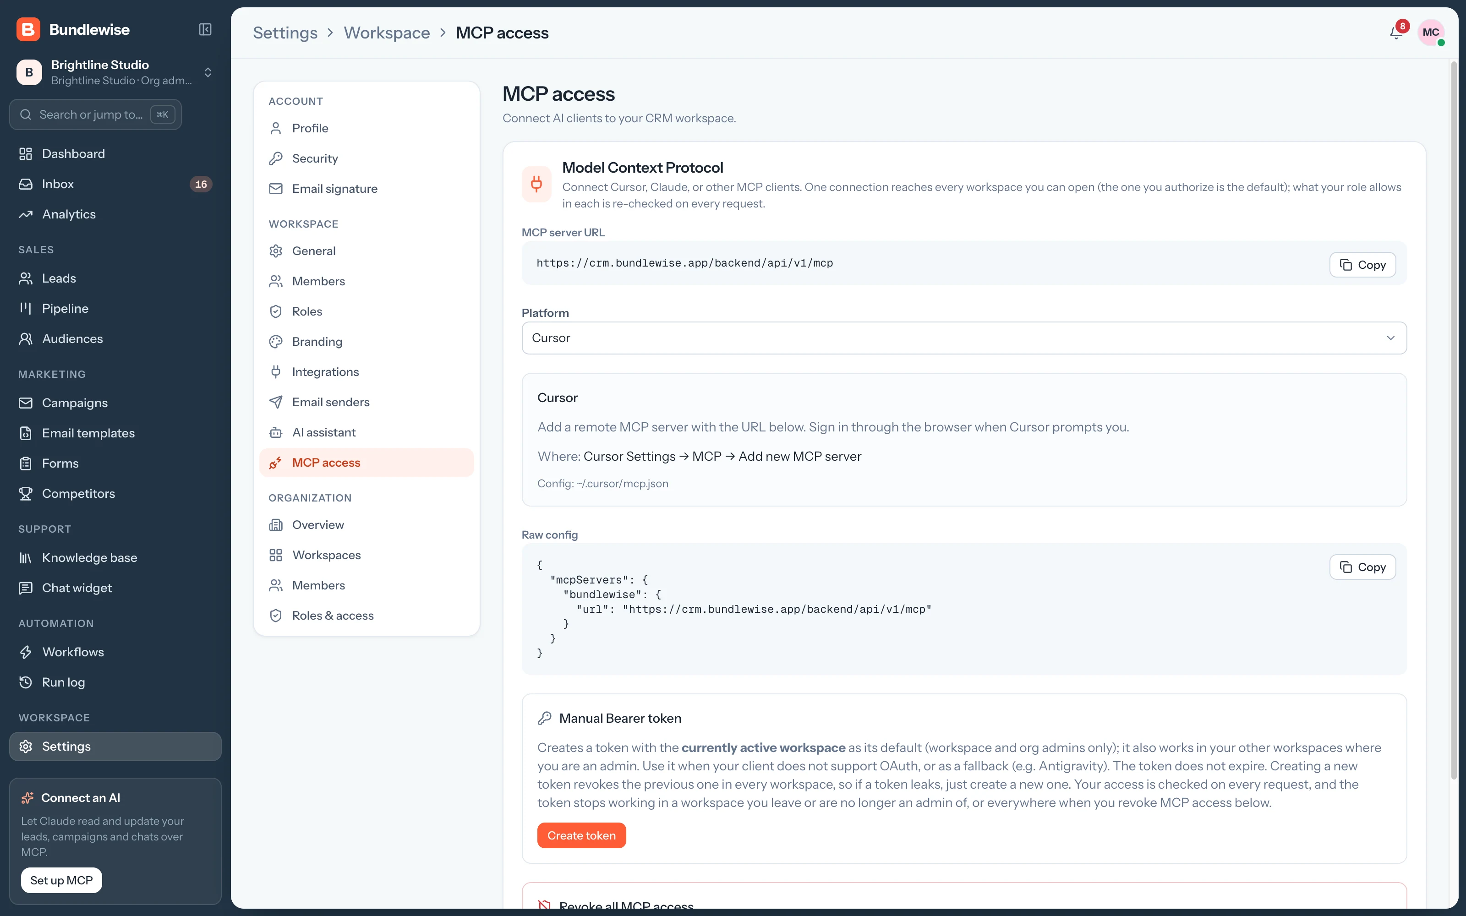This screenshot has width=1466, height=916.
Task: Click the MCP server URL text
Action: pos(684,263)
